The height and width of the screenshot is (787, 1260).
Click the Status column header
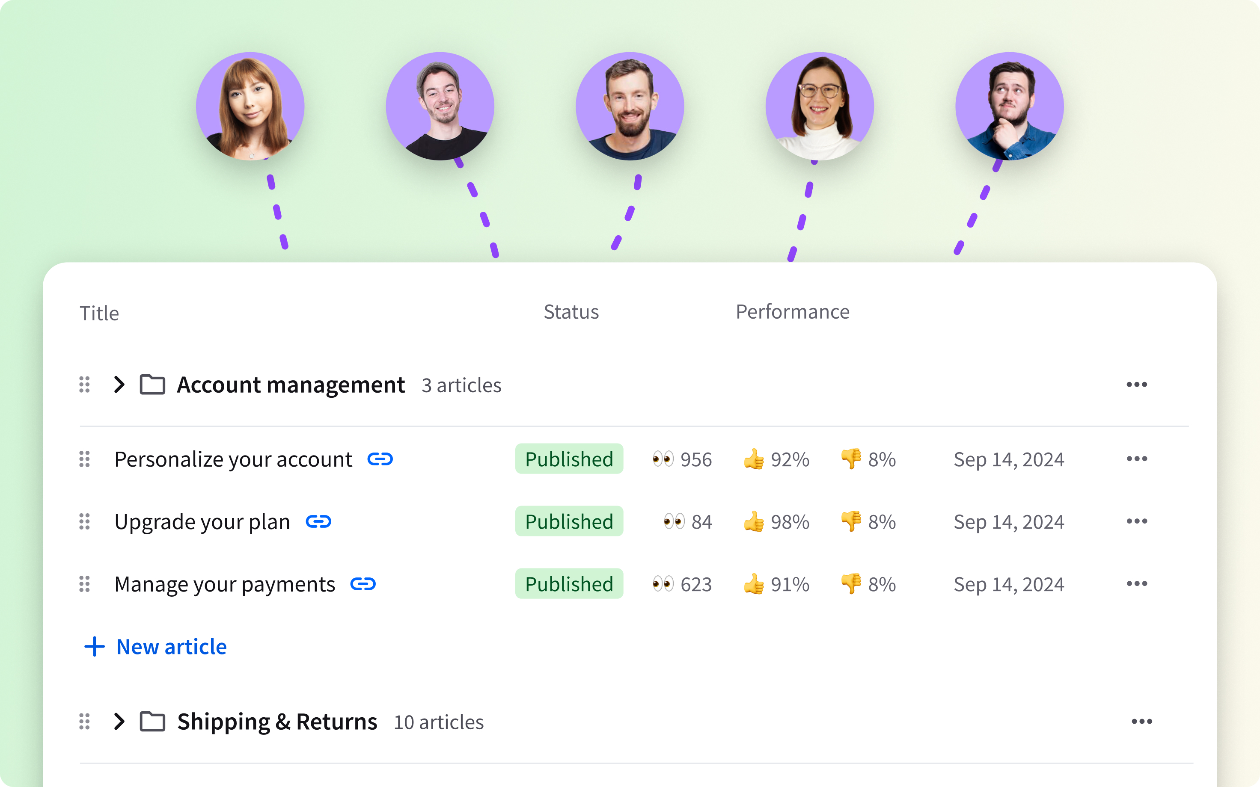pos(571,312)
